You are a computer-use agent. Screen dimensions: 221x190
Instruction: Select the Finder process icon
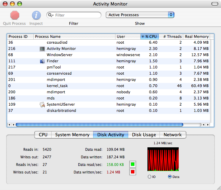point(42,61)
